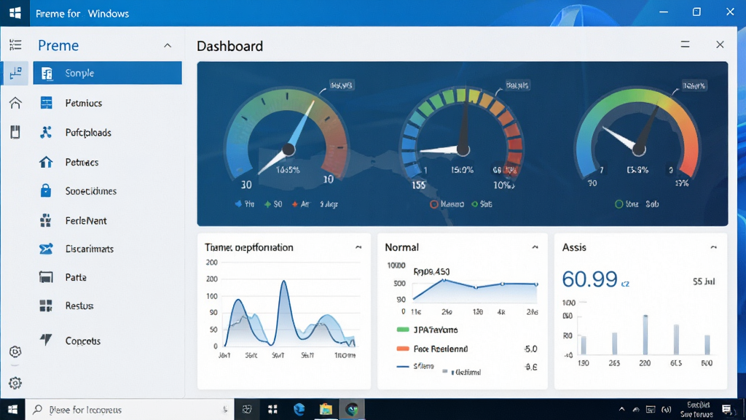Viewport: 746px width, 420px height.
Task: Click the Discarimarts envelope icon
Action: click(x=46, y=249)
